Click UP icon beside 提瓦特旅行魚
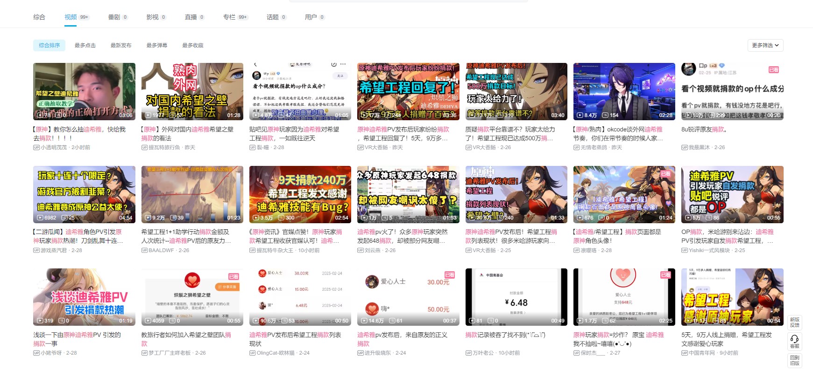Screen dimensions: 813x370 pyautogui.click(x=144, y=148)
